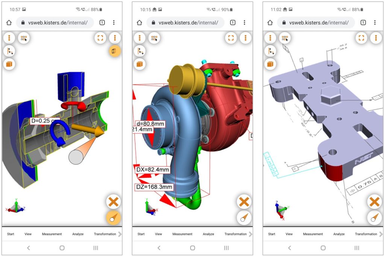
Task: Tap the Android recents button on the right phone
Action: [357, 248]
